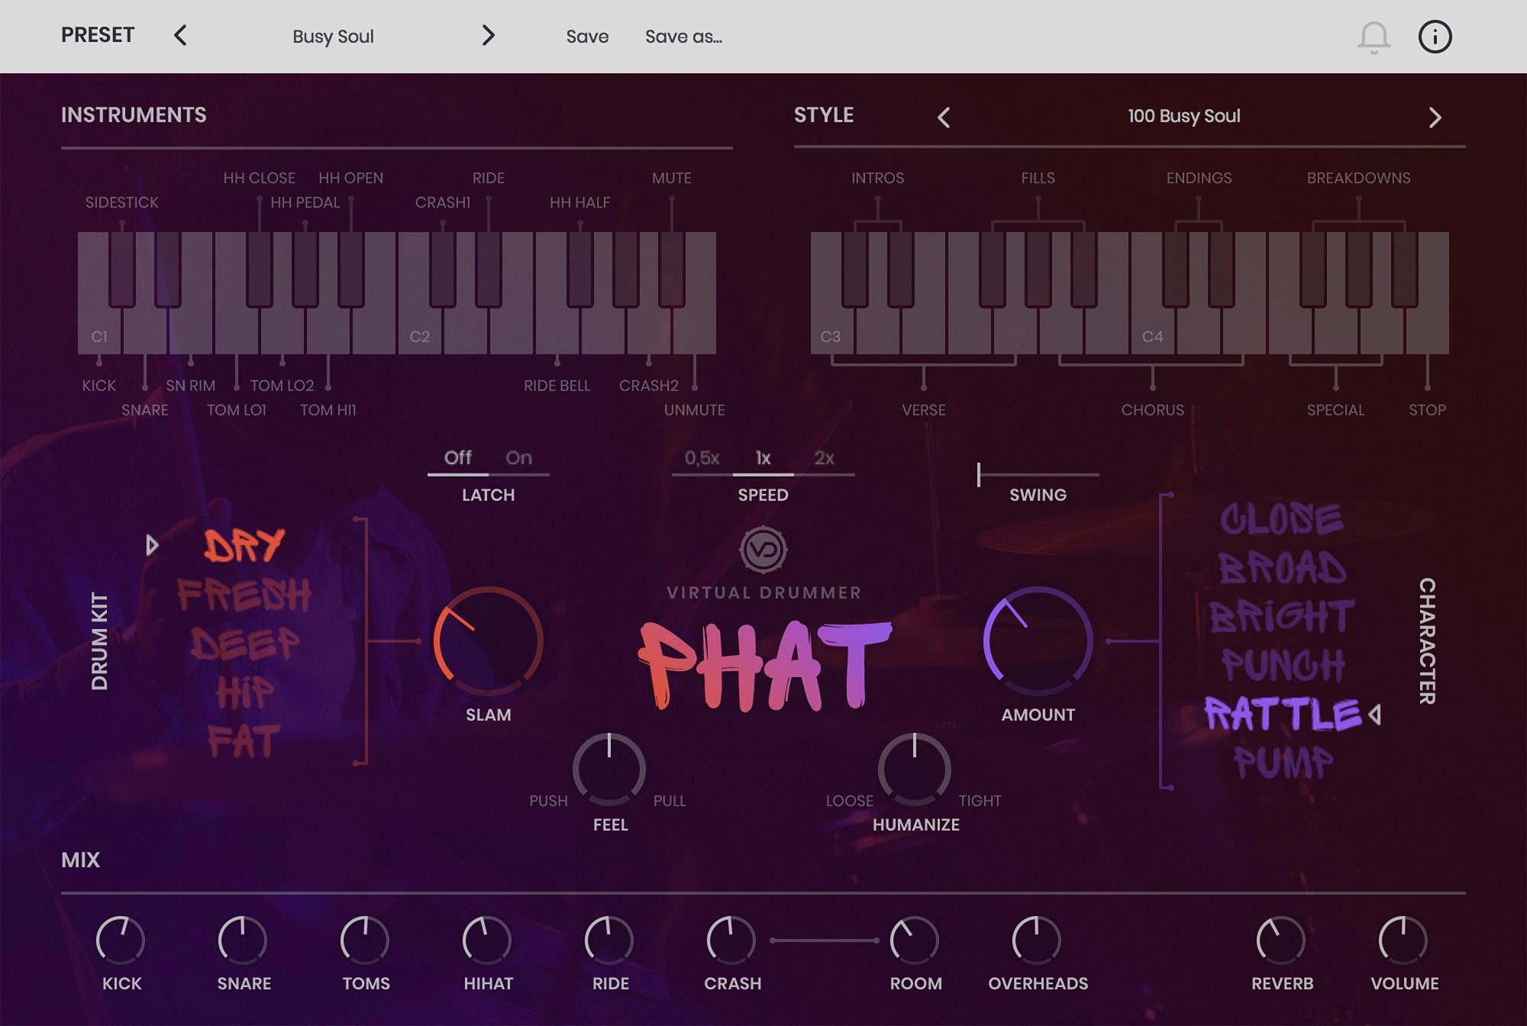Open the info icon
Screen dimensions: 1527x1026
[x=1435, y=37]
